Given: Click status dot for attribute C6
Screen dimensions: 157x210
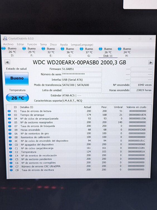Looking at the screenshot, I should (11, 163).
